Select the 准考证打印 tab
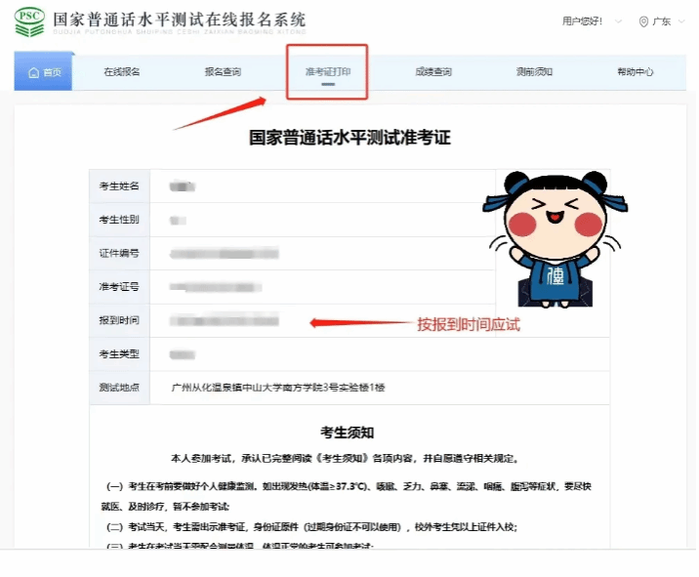Image resolution: width=699 pixels, height=577 pixels. (x=327, y=72)
